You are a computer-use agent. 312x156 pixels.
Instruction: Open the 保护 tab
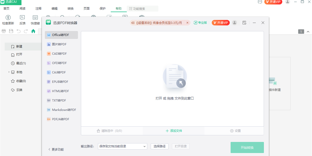point(103,9)
